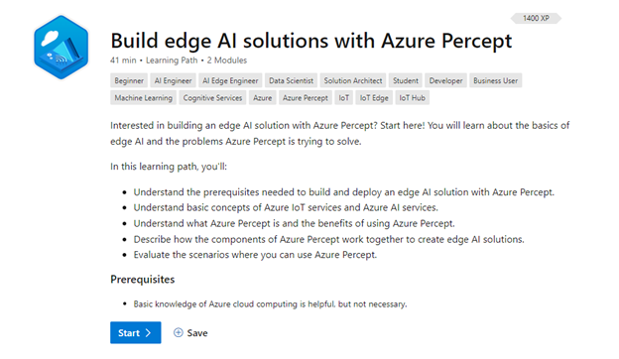Viewport: 619px width, 359px height.
Task: Choose the Data Scientist tag
Action: point(291,80)
